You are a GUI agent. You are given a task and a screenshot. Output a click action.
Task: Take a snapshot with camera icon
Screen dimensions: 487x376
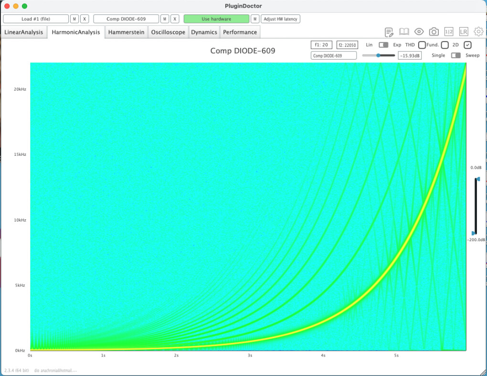coord(434,32)
